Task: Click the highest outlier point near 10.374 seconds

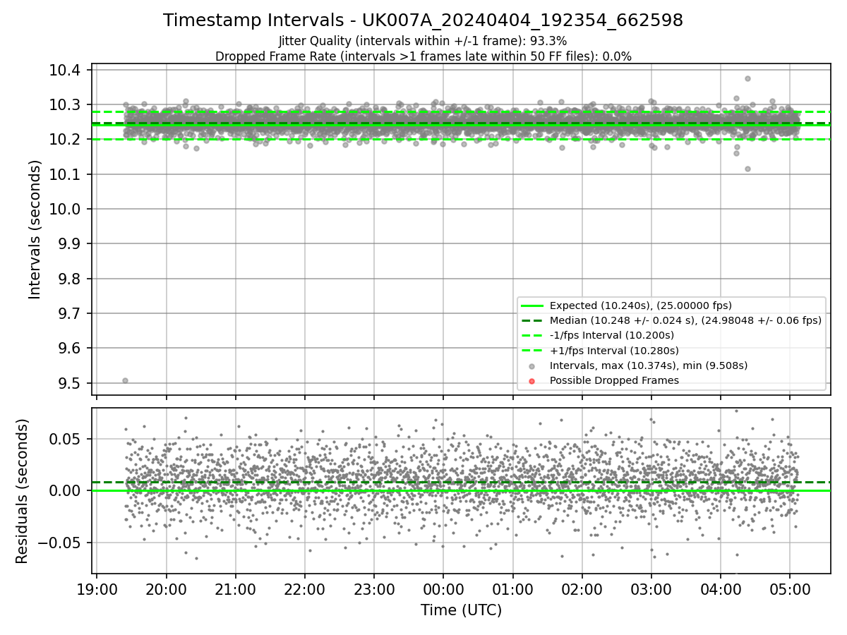Action: click(747, 78)
